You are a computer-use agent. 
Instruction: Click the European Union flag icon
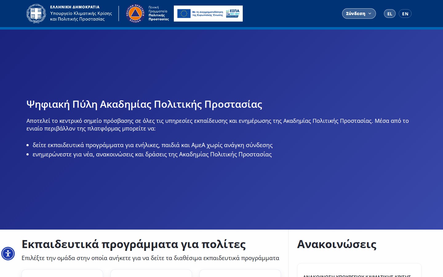coord(184,14)
